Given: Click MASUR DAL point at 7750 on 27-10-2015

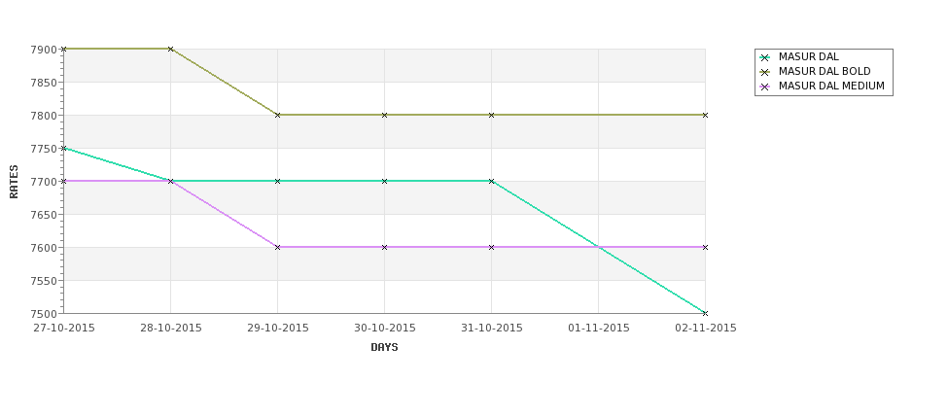Looking at the screenshot, I should [x=64, y=148].
